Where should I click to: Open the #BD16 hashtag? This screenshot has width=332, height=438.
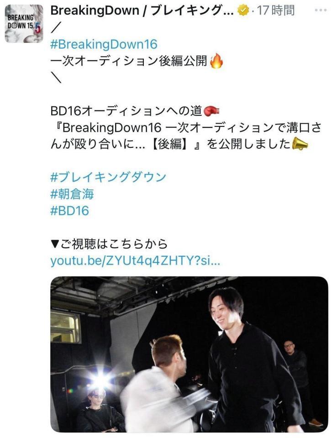click(69, 210)
